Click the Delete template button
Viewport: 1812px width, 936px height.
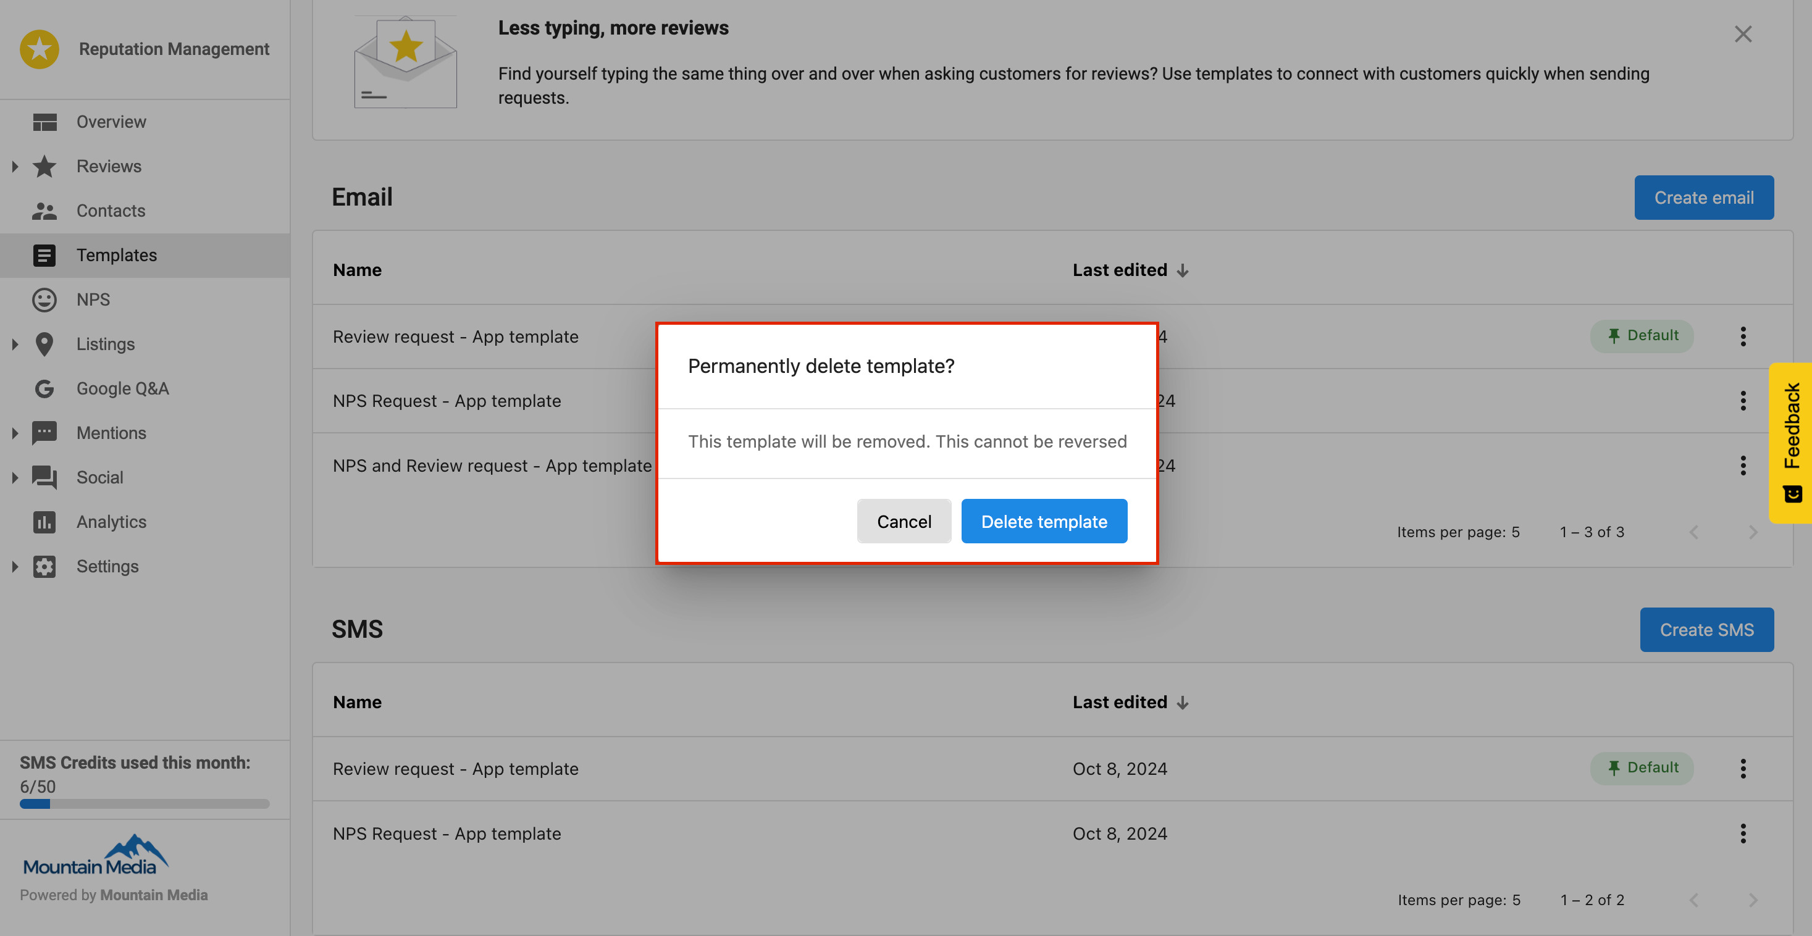coord(1044,521)
